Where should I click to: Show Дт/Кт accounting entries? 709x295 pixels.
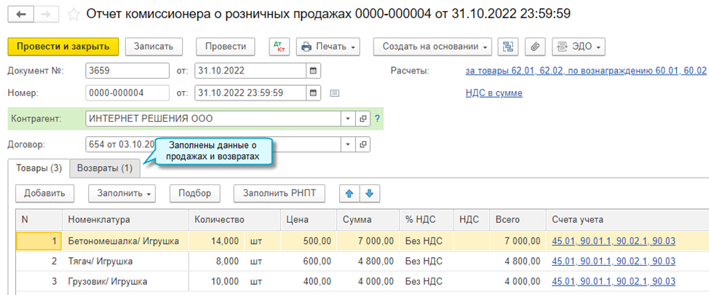click(x=277, y=46)
